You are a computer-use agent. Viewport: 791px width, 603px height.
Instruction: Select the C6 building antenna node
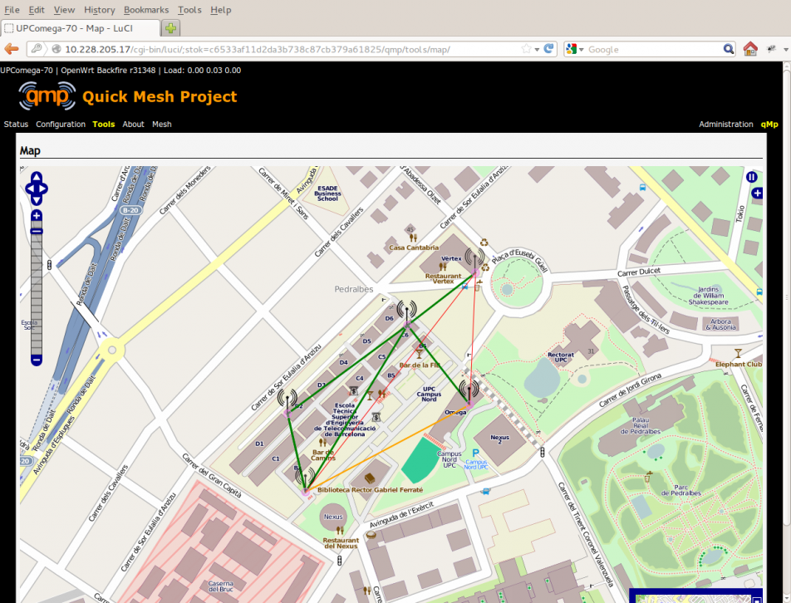coord(406,313)
